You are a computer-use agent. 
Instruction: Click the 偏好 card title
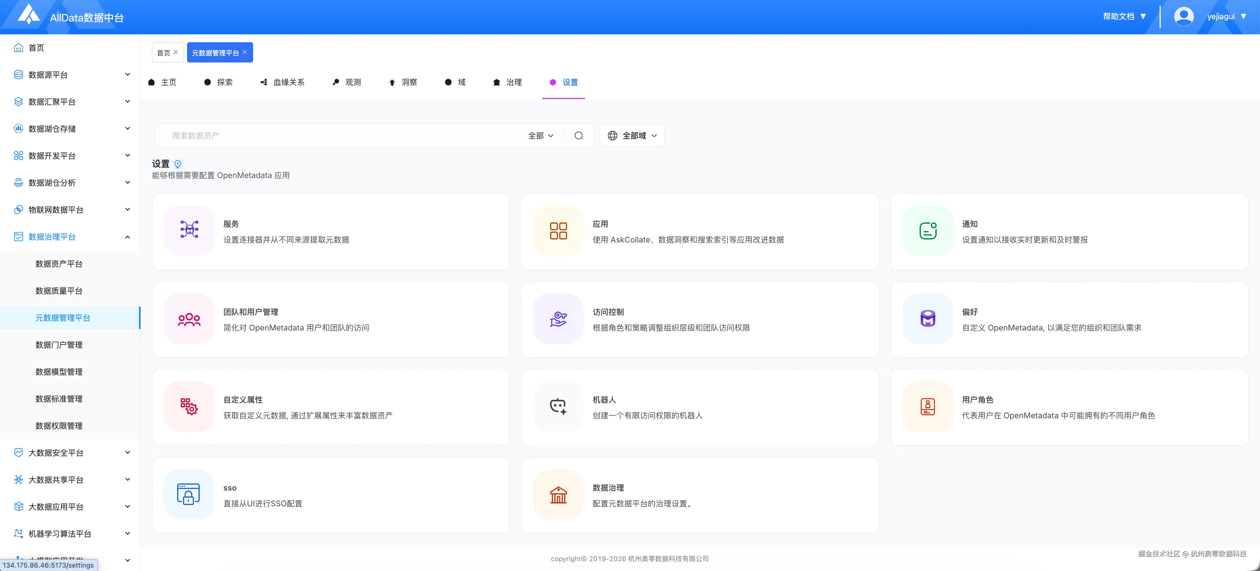[969, 312]
